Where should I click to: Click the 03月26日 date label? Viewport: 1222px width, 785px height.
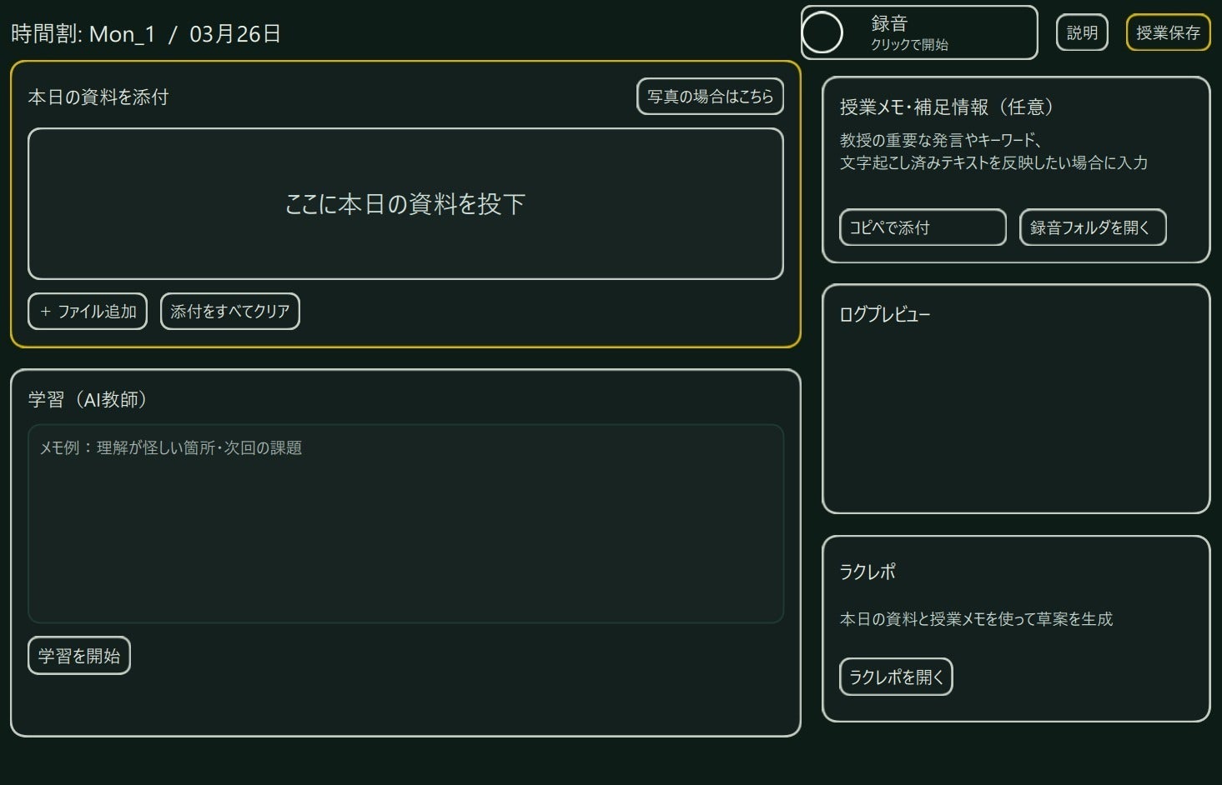pos(235,34)
